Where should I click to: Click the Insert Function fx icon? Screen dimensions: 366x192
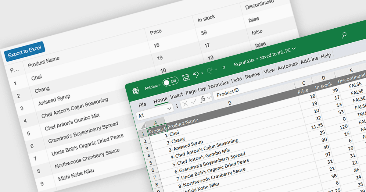point(203,99)
